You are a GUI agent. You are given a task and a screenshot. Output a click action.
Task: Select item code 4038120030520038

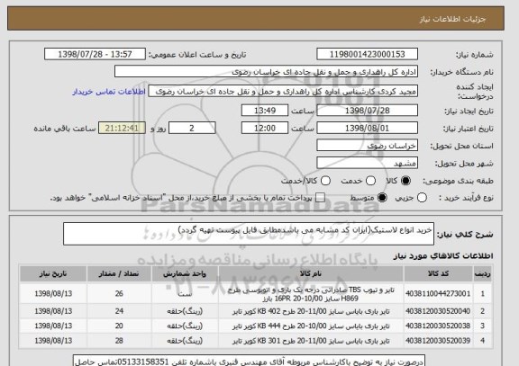pyautogui.click(x=438, y=326)
